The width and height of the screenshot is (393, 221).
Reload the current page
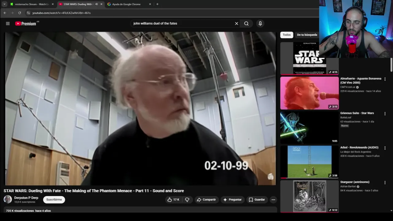(19, 13)
